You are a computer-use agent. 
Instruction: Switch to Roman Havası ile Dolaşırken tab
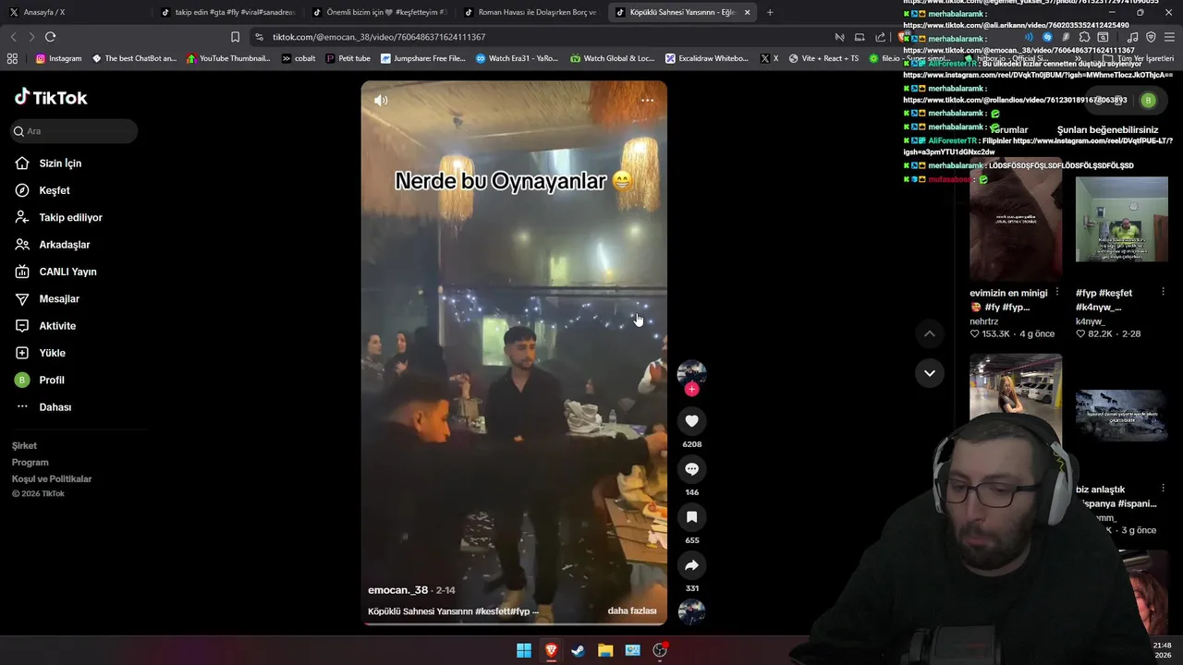click(530, 12)
